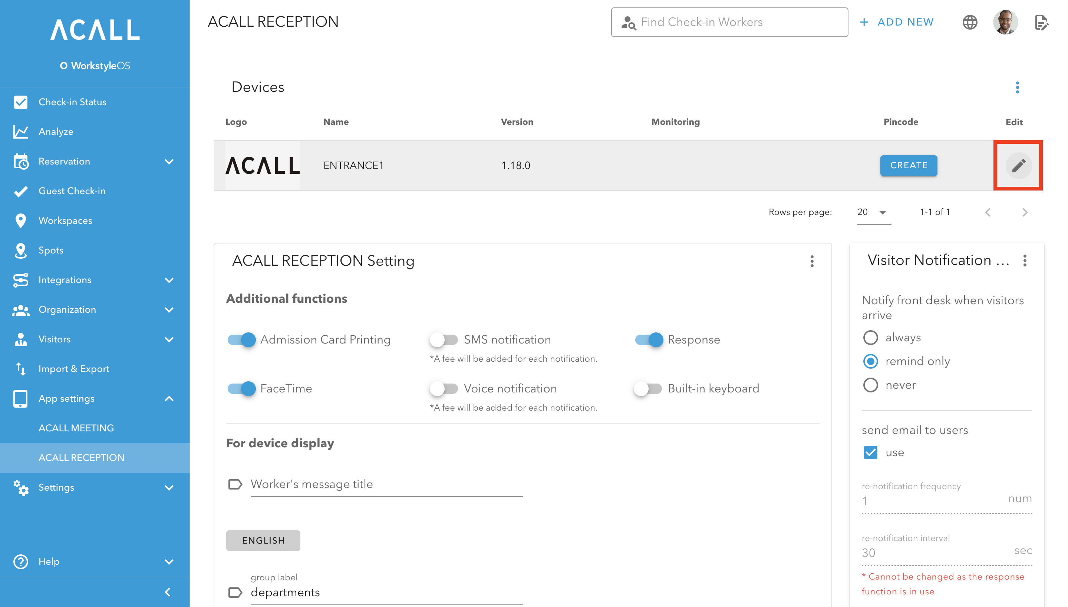
Task: Click the ACALL logo in sidebar
Action: 95,30
